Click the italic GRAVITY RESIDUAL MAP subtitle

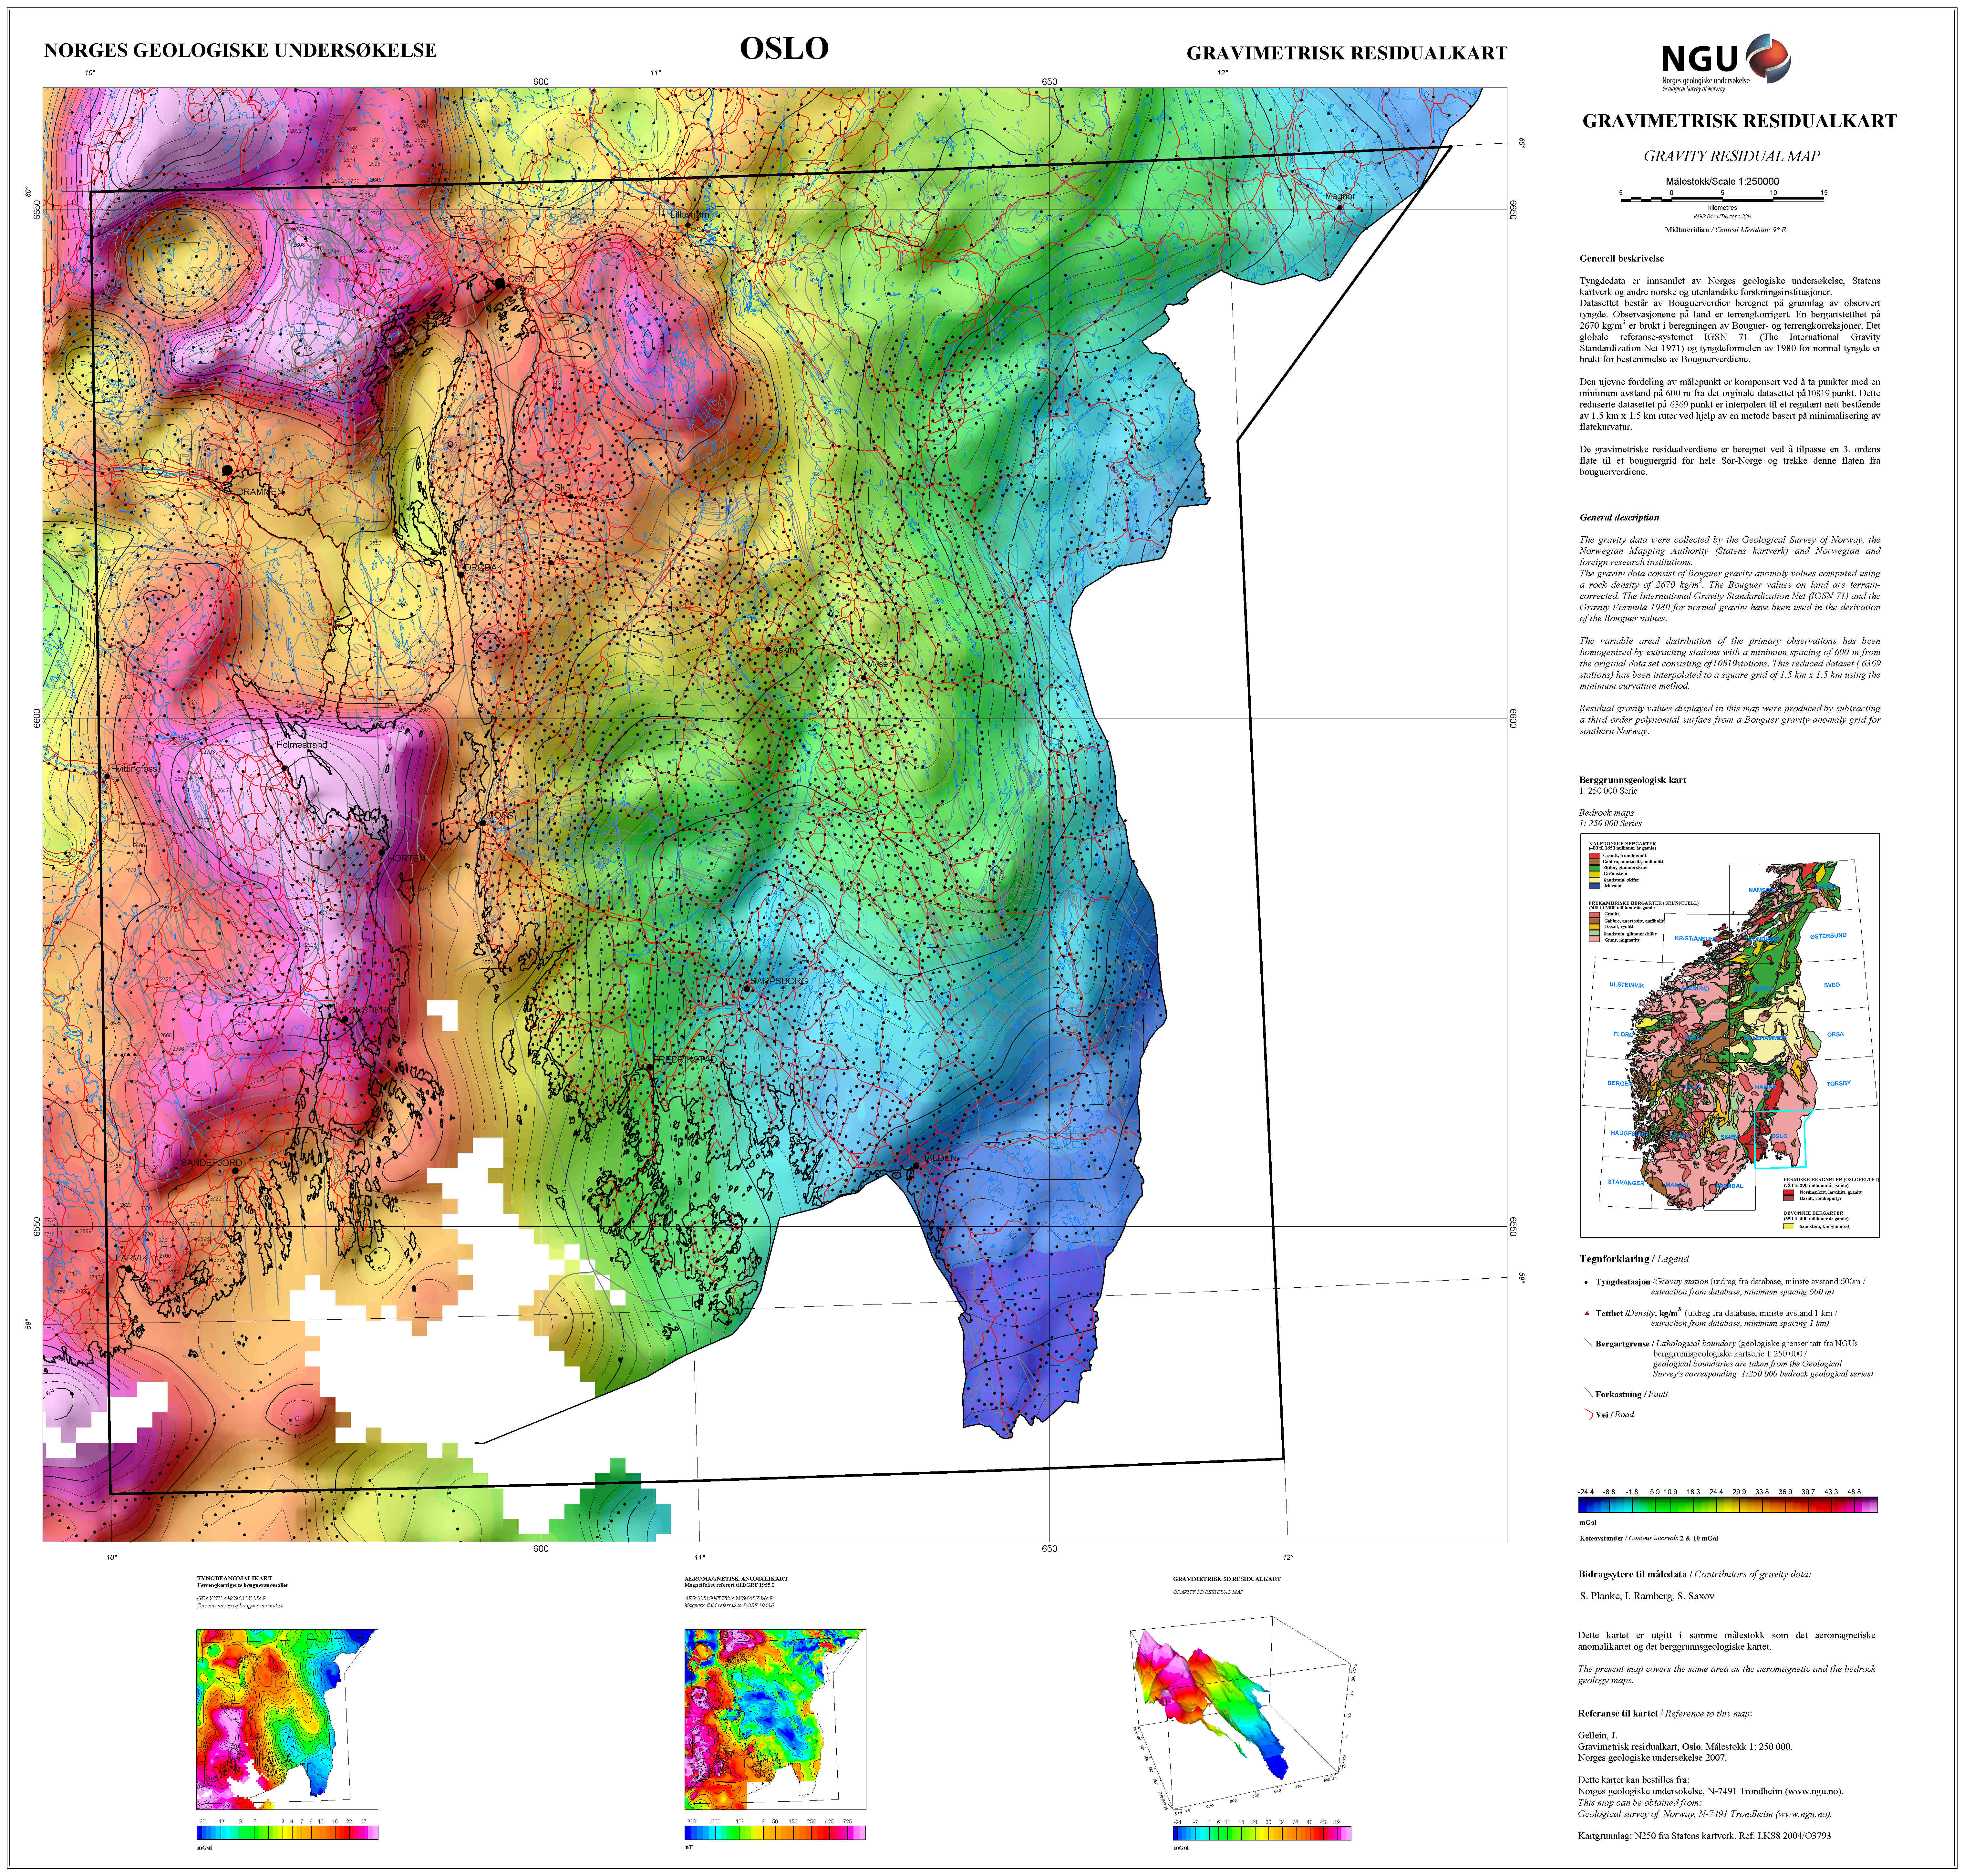pyautogui.click(x=1732, y=156)
